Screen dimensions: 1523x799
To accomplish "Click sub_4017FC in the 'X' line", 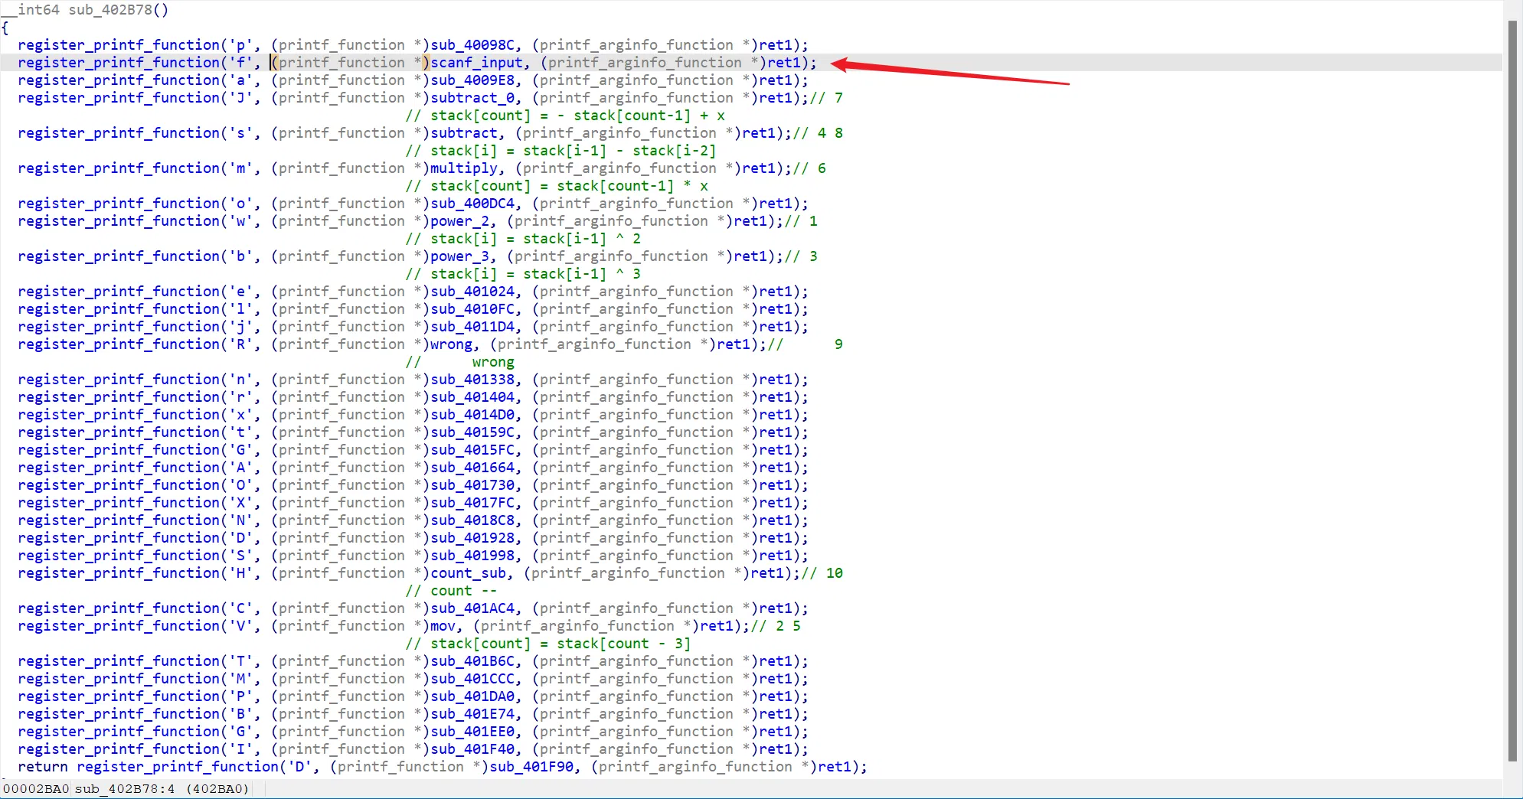I will tap(472, 503).
